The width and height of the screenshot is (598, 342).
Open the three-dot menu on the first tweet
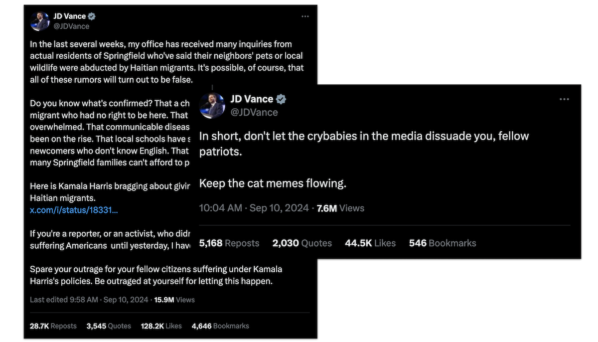(305, 16)
